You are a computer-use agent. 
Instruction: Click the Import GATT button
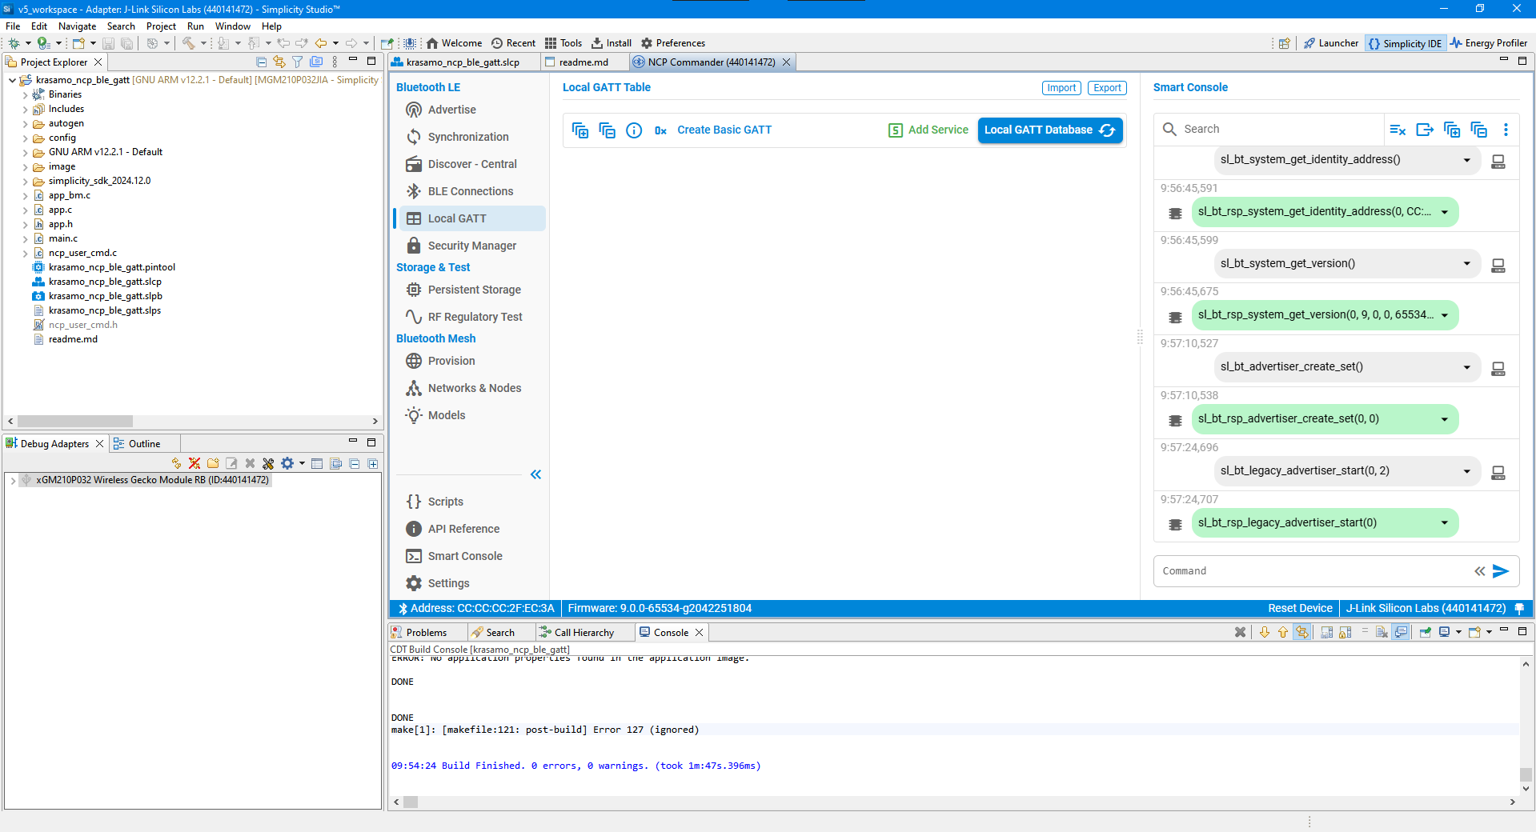tap(1061, 88)
